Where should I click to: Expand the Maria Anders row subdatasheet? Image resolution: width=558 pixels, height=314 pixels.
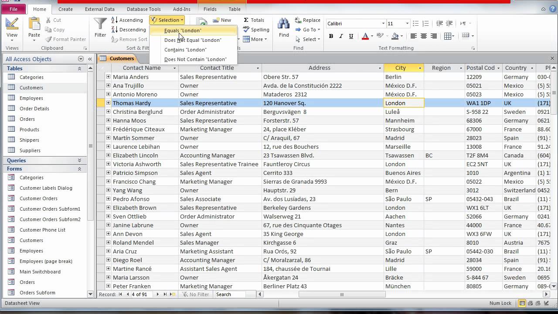pos(108,77)
